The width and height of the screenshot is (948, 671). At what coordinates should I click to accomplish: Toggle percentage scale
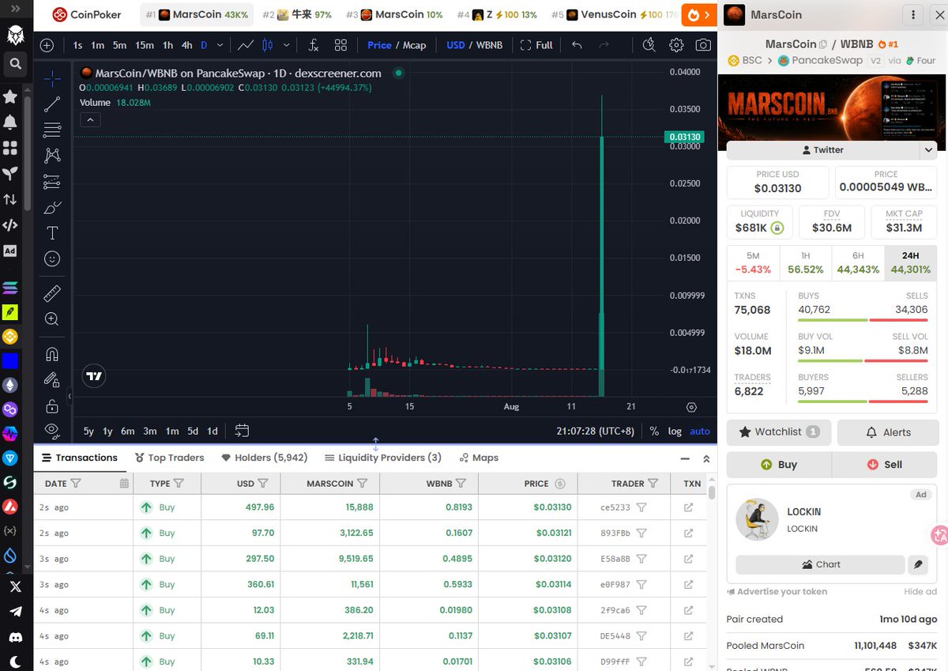tap(654, 431)
